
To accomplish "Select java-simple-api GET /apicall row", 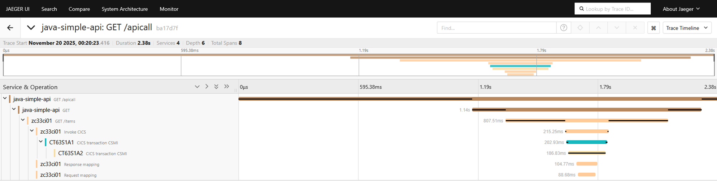I will click(44, 99).
